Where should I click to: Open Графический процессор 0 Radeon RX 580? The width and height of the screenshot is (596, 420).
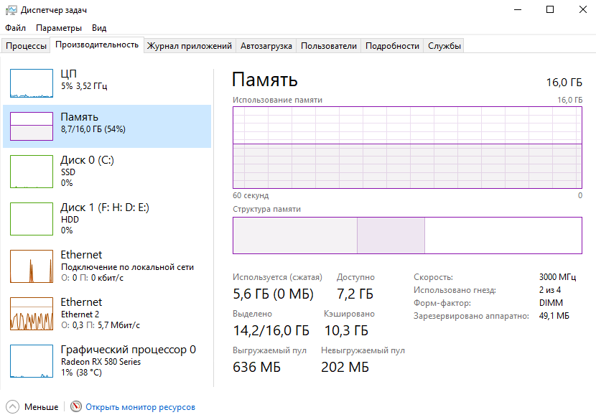pos(32,361)
